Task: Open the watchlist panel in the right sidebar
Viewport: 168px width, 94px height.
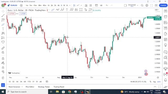Action: point(165,11)
